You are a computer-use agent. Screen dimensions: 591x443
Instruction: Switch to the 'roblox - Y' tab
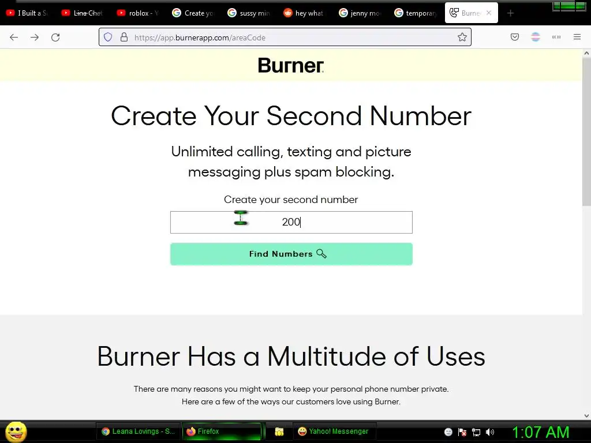pos(138,13)
